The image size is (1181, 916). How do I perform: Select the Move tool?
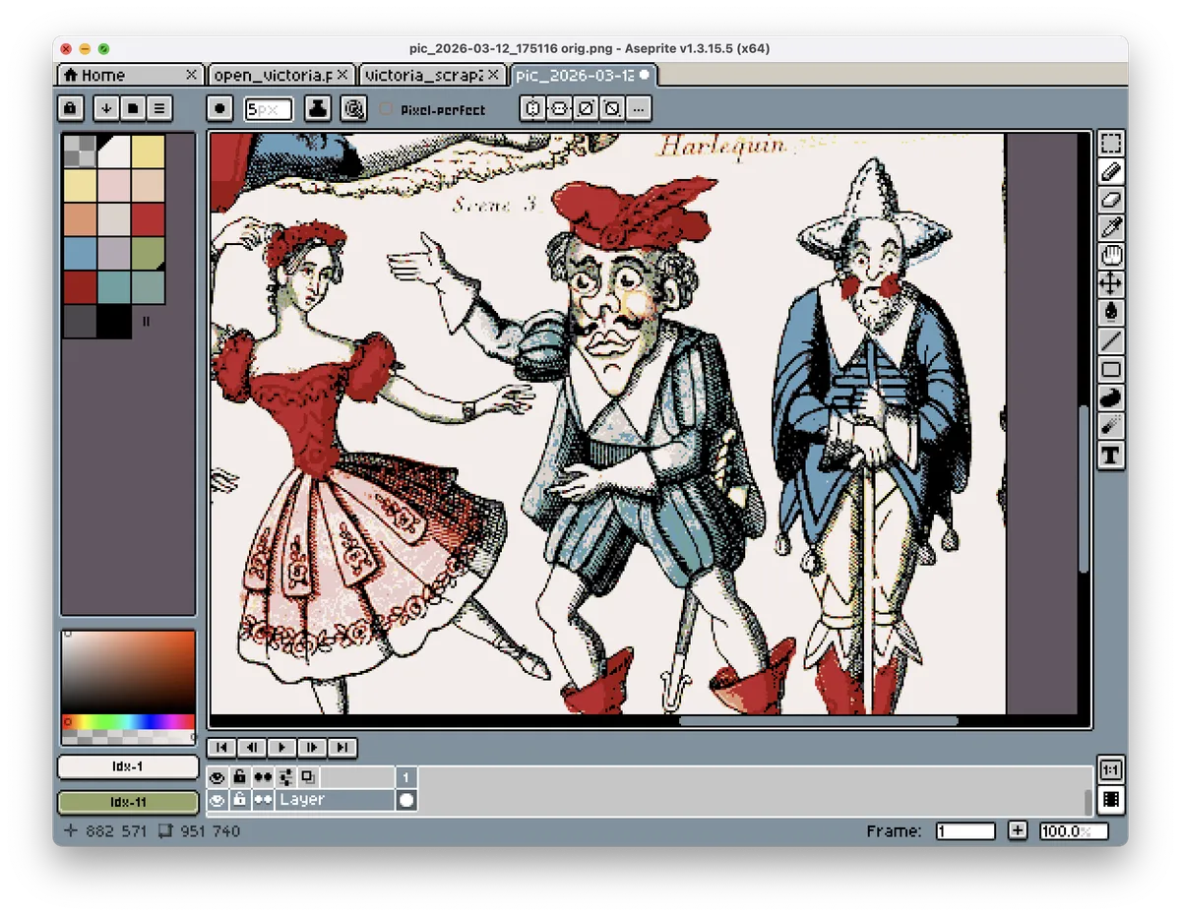coord(1110,284)
